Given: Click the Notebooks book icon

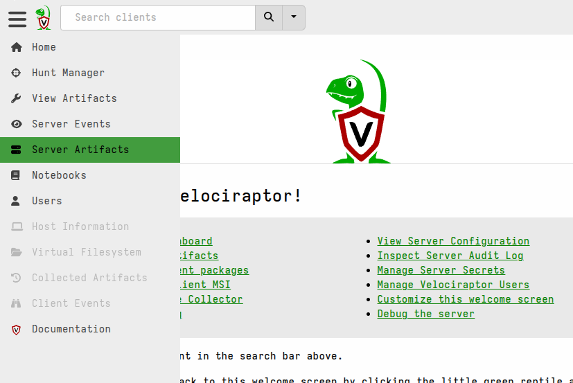Looking at the screenshot, I should [16, 175].
